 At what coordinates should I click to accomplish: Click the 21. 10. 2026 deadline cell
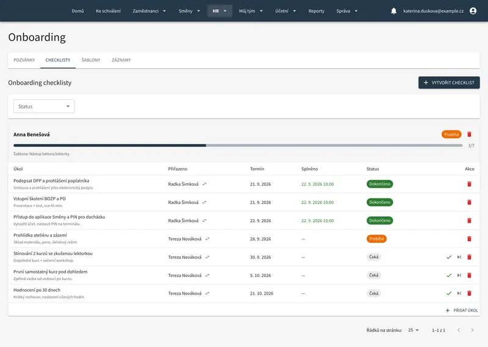click(262, 293)
